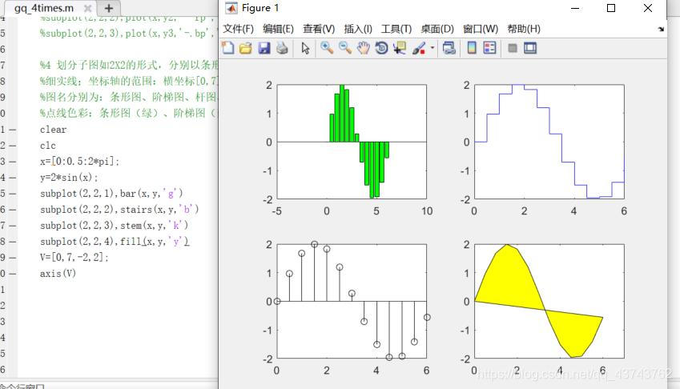Viewport: 680px width, 389px height.
Task: Click the line 'subplot(2,2,3),stem(x,y,'k')'
Action: point(114,226)
